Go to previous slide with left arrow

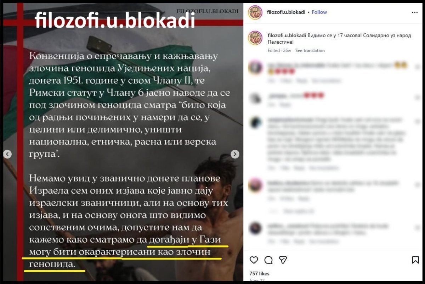click(x=7, y=154)
